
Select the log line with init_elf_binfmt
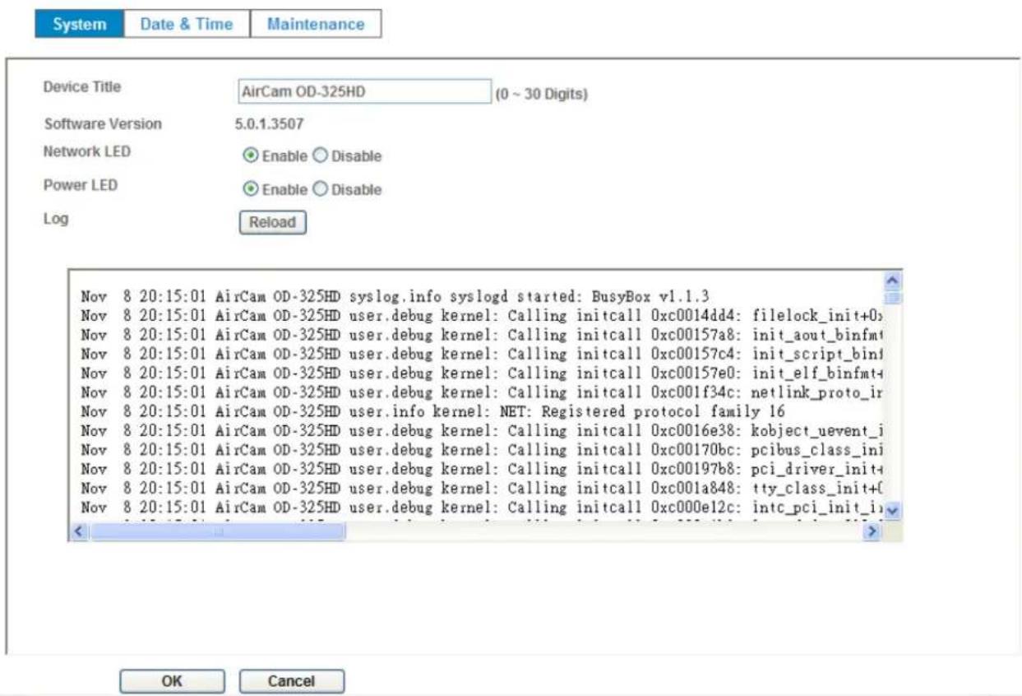[482, 373]
